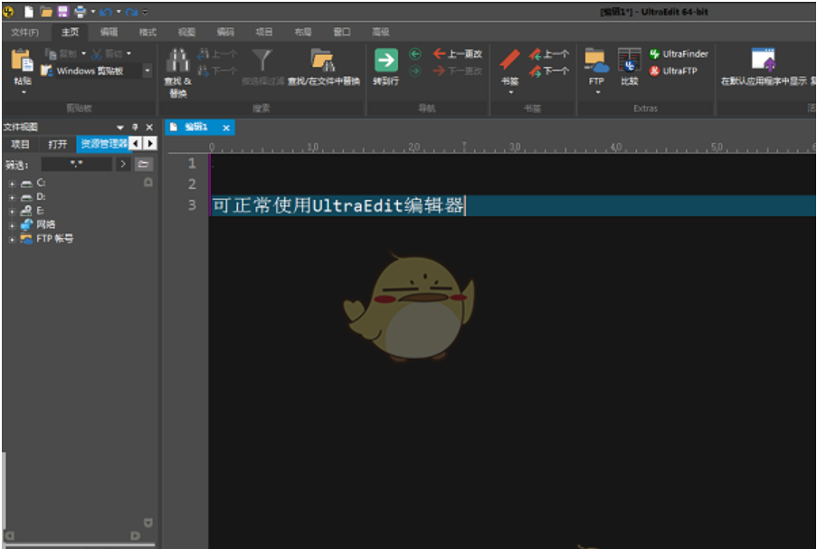The height and width of the screenshot is (549, 817).
Task: Open 查找 & 替换 binoculars tool
Action: click(x=177, y=61)
